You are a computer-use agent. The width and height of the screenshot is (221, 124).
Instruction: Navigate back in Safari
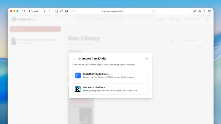45,11
